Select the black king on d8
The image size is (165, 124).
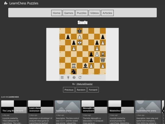(x=79, y=31)
